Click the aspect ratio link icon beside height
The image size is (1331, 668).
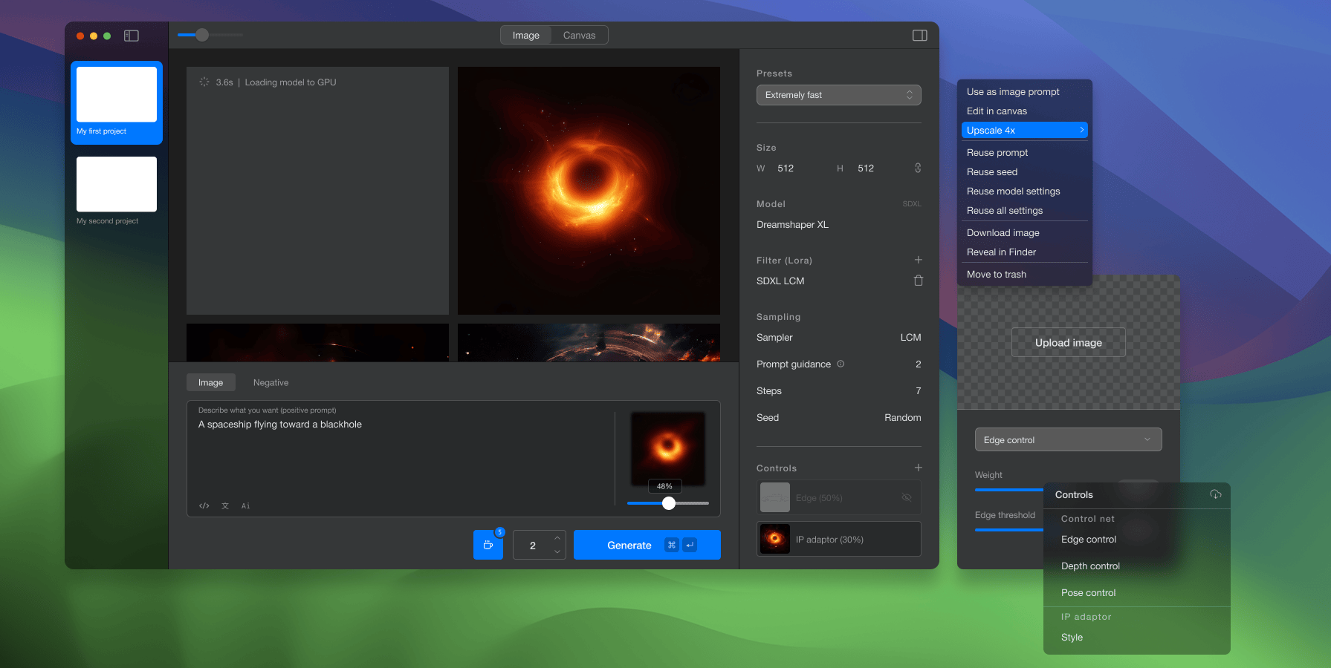[x=918, y=168]
